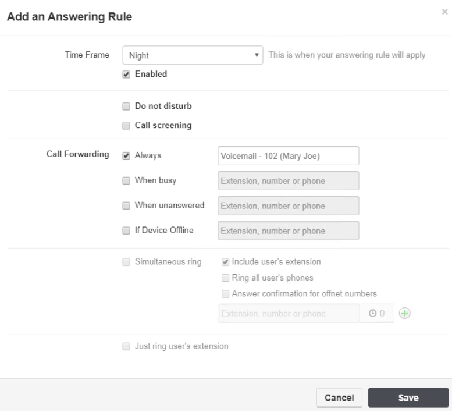The width and height of the screenshot is (452, 411).
Task: Click the Voicemail - 102 (Mary Joe) field
Action: click(x=289, y=156)
